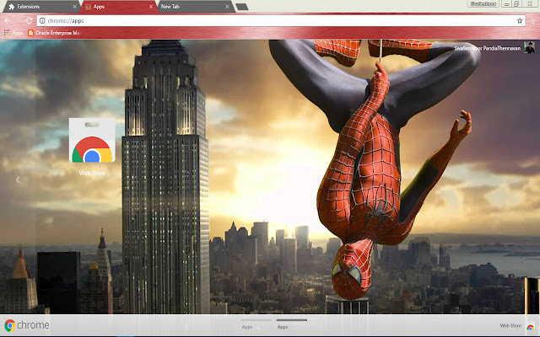Screen dimensions: 540x337
Task: Click the profile avatar picture
Action: coord(529,47)
